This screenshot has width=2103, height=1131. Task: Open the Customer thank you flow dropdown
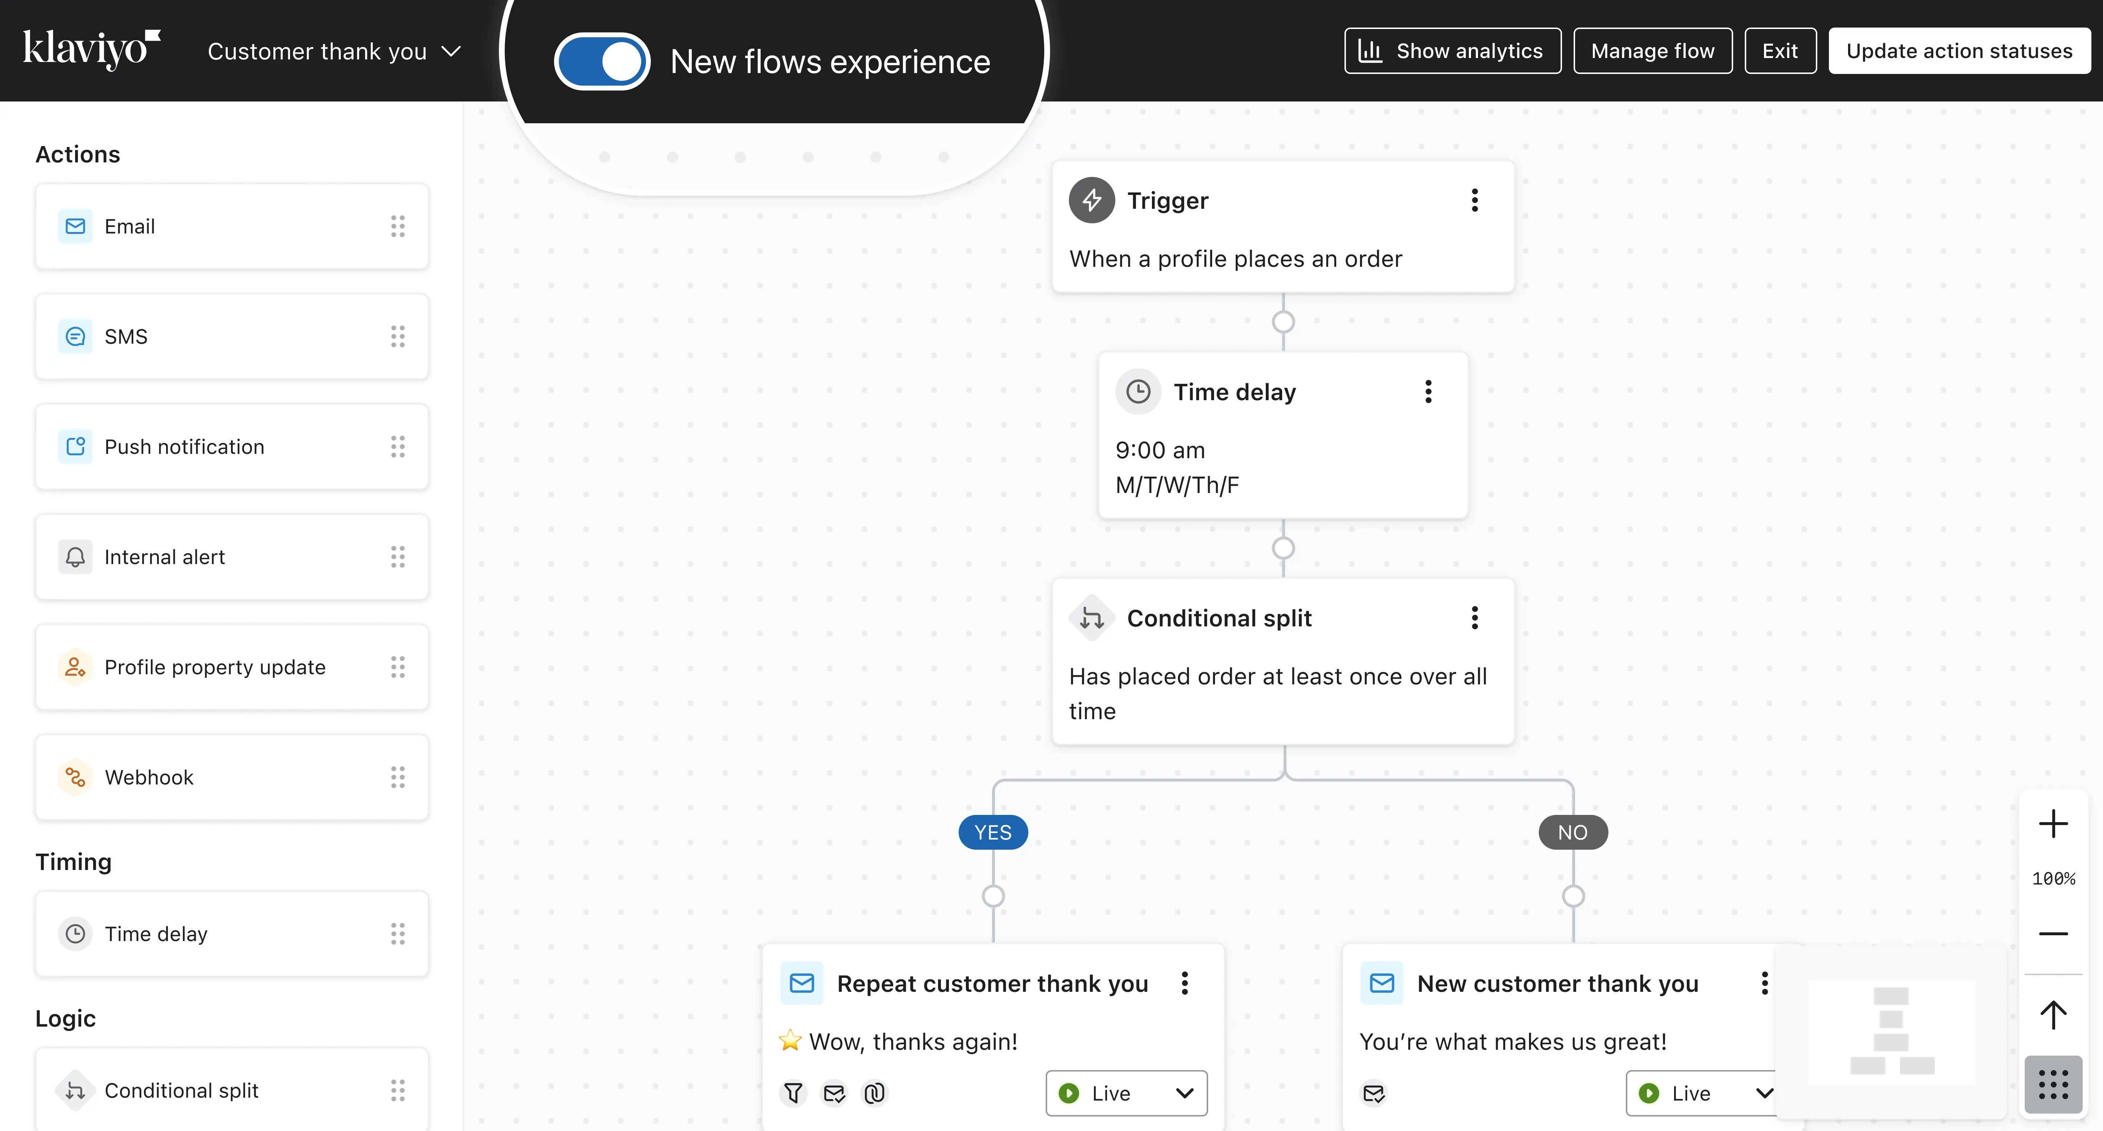(x=334, y=51)
